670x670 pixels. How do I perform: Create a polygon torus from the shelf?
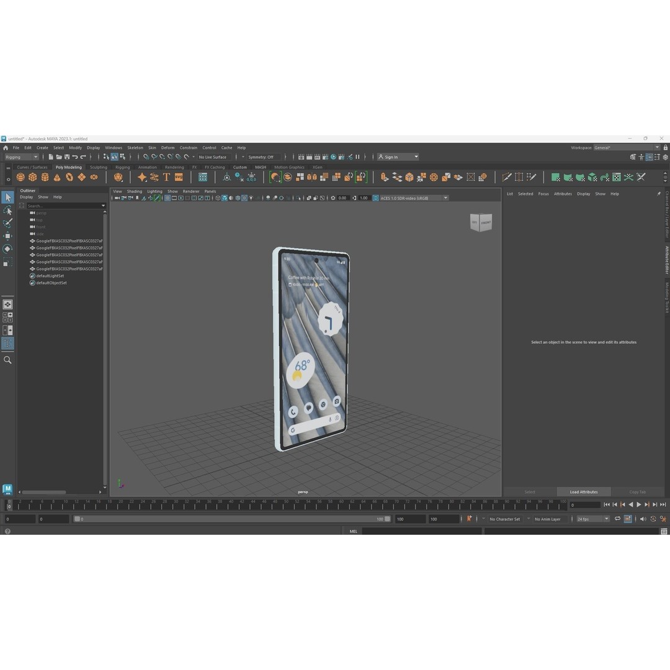tap(69, 177)
